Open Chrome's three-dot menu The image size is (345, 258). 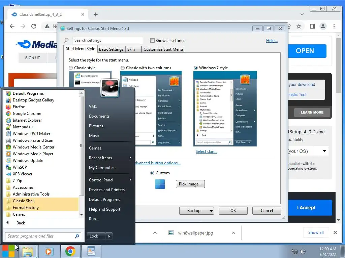[x=334, y=26]
